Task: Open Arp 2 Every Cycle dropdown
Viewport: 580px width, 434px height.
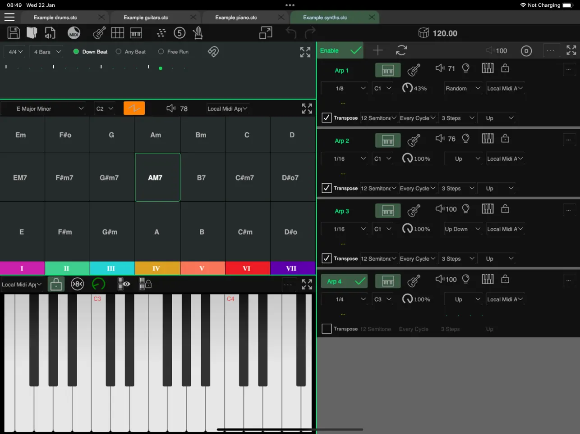Action: pos(418,188)
